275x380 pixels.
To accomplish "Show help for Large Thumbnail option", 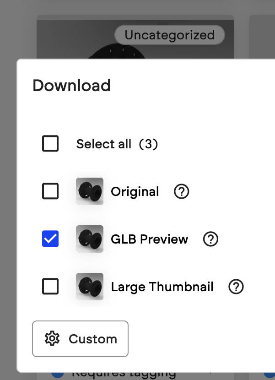I will 236,287.
